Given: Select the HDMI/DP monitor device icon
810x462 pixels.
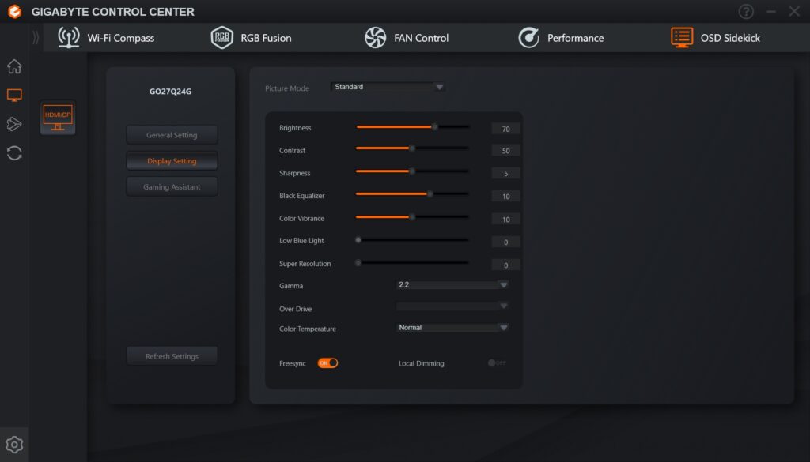Looking at the screenshot, I should click(58, 118).
